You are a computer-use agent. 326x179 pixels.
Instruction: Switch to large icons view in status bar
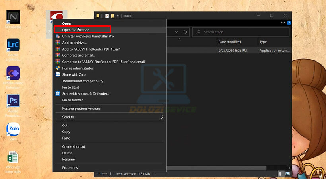click(287, 174)
